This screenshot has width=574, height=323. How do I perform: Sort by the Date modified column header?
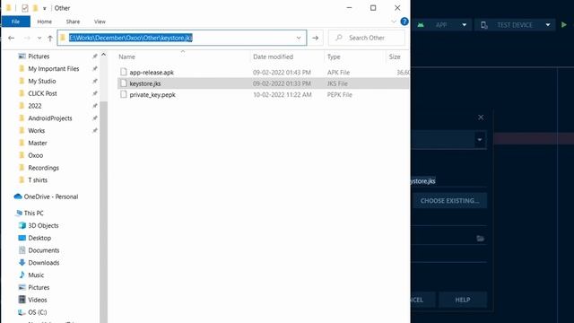(x=273, y=57)
